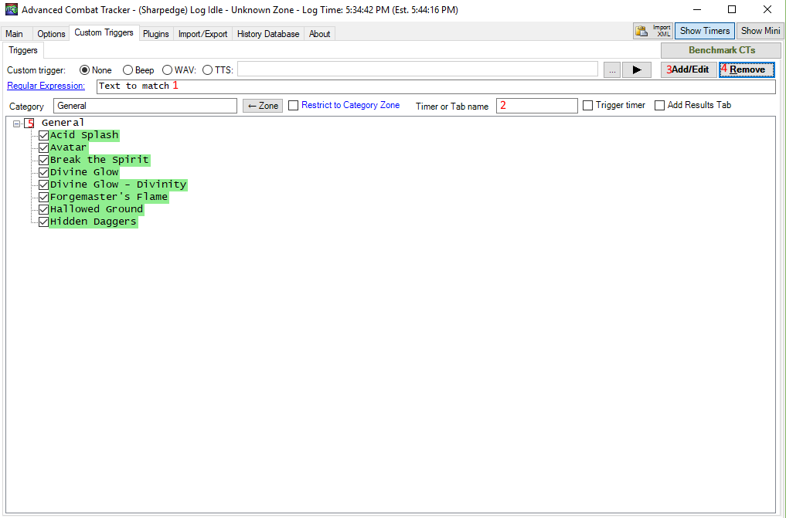Viewport: 786px width, 518px height.
Task: Click the Show Mini button
Action: pos(760,31)
